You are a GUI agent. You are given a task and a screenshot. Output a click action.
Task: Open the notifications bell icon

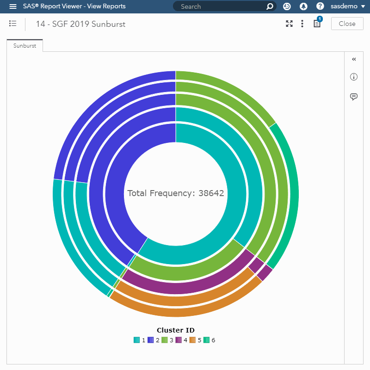(x=303, y=6)
